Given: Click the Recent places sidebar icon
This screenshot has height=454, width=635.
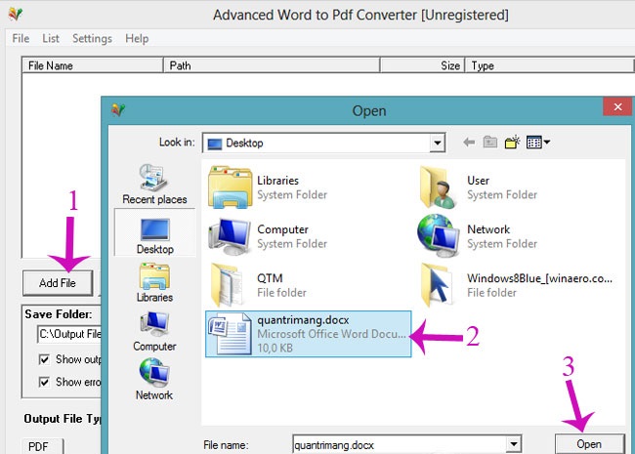Looking at the screenshot, I should [154, 184].
